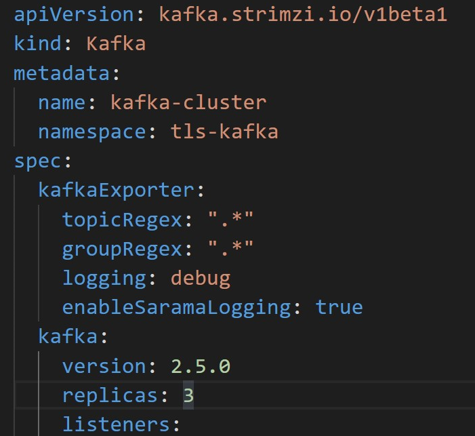475x436 pixels.
Task: Click the name value kafka-cluster
Action: pyautogui.click(x=188, y=102)
